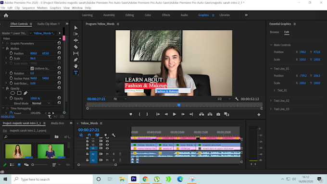This screenshot has width=327, height=184.
Task: Open the Sequence menu
Action: [x=28, y=8]
